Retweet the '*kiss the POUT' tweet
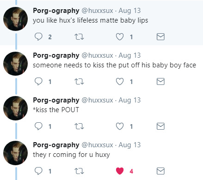The height and width of the screenshot is (180, 203). [x=79, y=126]
